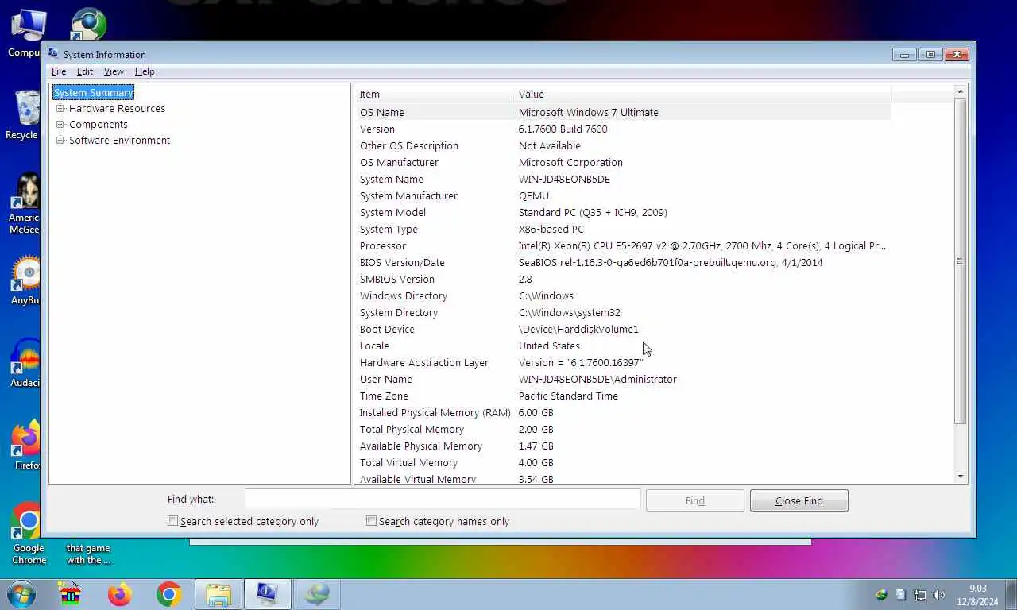Enable Search selected category only checkbox
This screenshot has height=610, width=1017.
coord(172,521)
